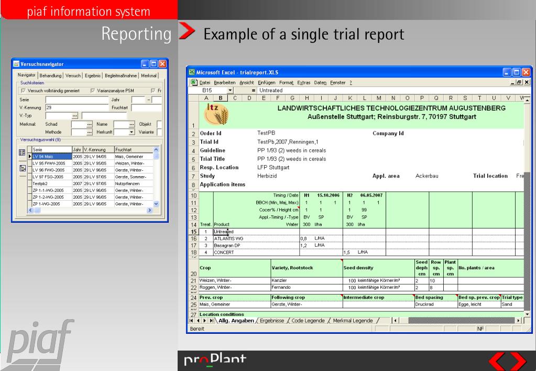Screen dimensions: 536x371
Task: Click Excel vertical scroll down arrow
Action: pos(527,314)
